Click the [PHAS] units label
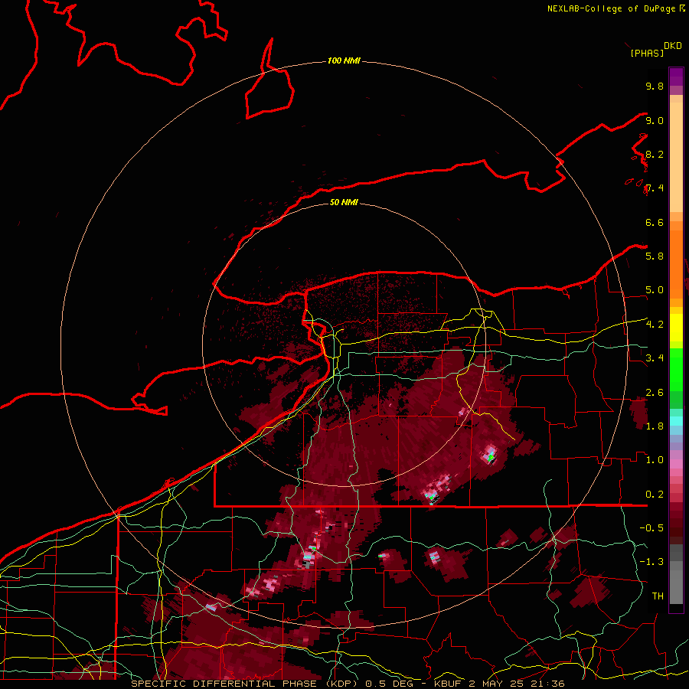The image size is (689, 689). pos(647,54)
